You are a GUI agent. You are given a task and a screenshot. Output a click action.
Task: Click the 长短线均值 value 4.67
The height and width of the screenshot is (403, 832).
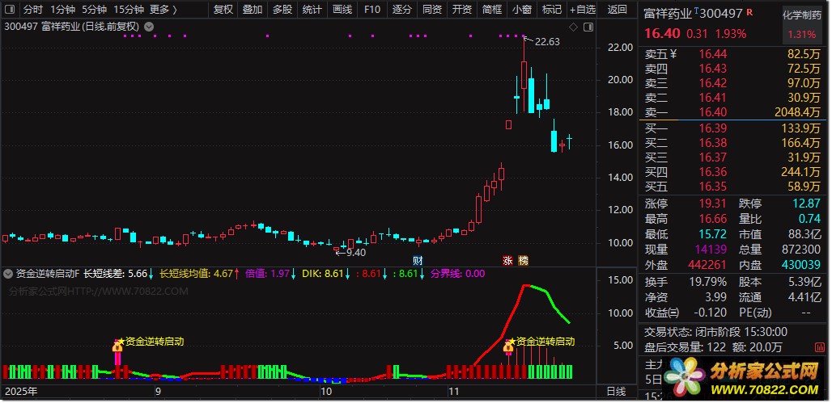[223, 274]
